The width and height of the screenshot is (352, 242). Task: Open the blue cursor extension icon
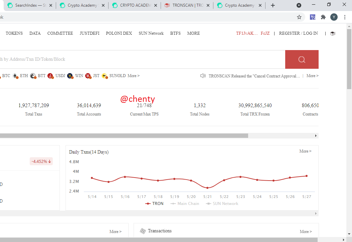(313, 17)
